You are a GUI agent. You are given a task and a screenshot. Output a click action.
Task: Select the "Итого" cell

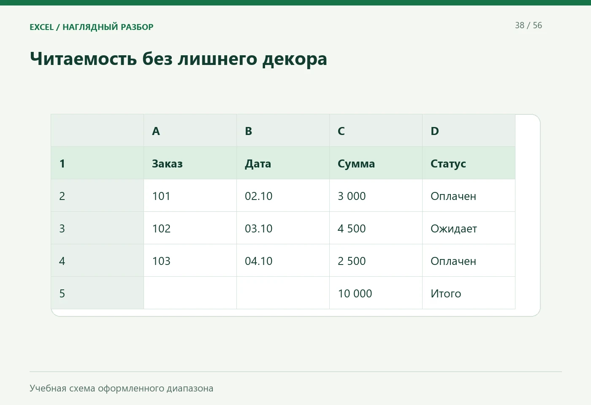(469, 293)
